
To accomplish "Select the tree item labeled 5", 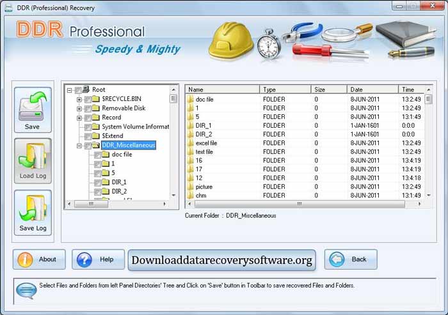I will coord(113,173).
